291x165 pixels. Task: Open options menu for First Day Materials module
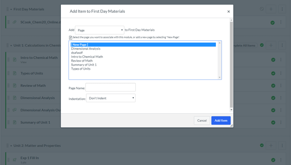pyautogui.click(x=282, y=9)
